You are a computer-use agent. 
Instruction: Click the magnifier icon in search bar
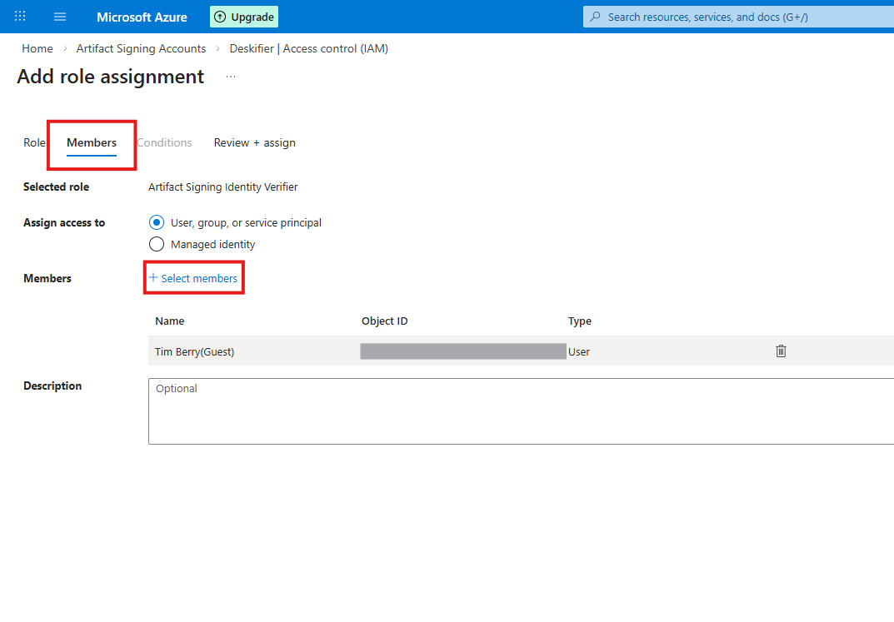pos(595,17)
